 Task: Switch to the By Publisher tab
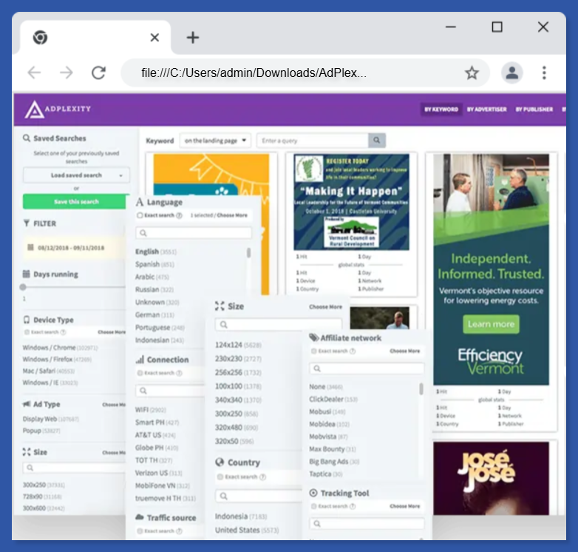point(534,110)
